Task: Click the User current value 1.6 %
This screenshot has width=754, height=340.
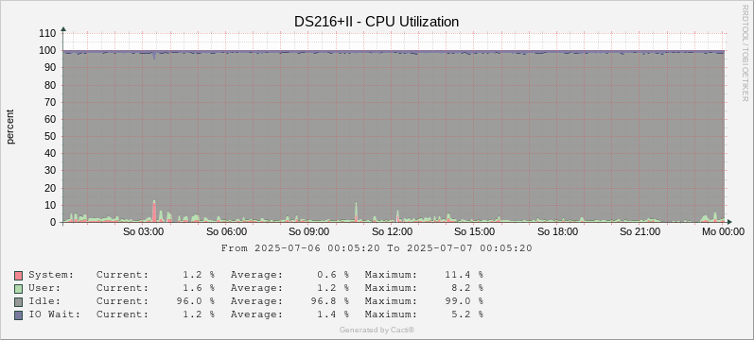Action: (199, 288)
